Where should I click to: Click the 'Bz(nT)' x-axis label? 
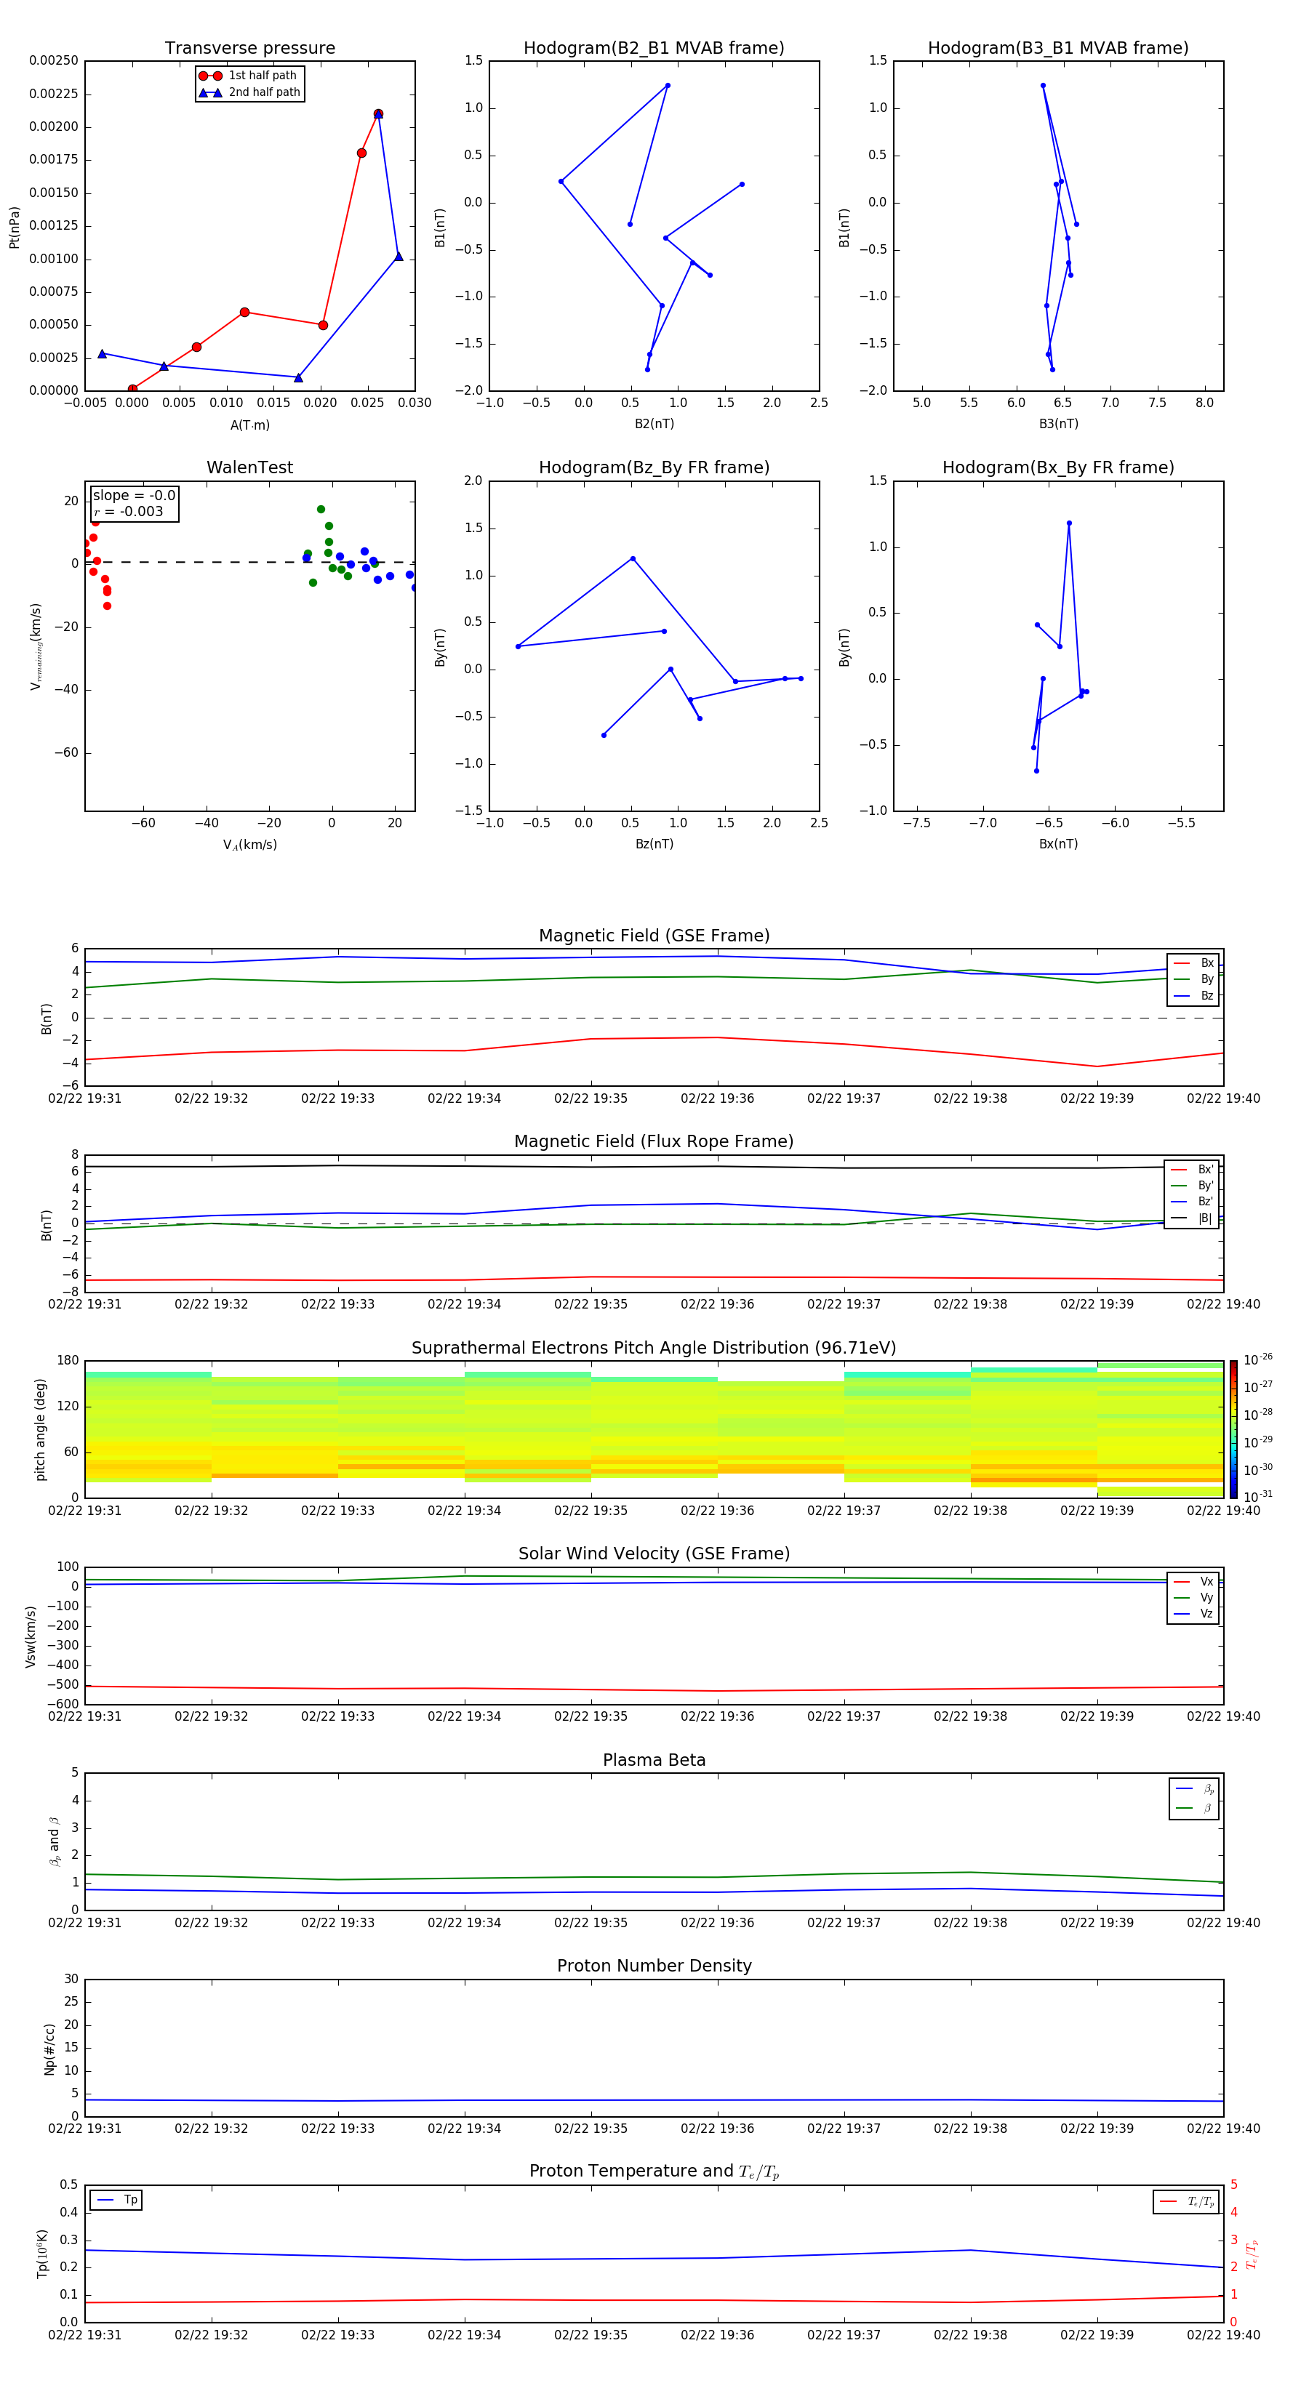(654, 844)
